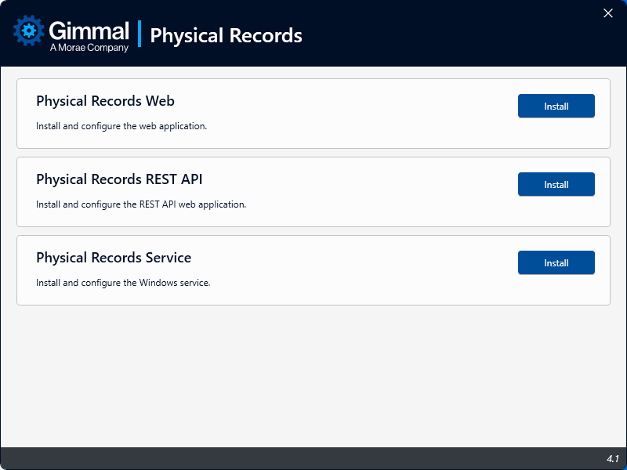Click the "Physical Records" header title
Screen dimensions: 627x470
coord(226,35)
